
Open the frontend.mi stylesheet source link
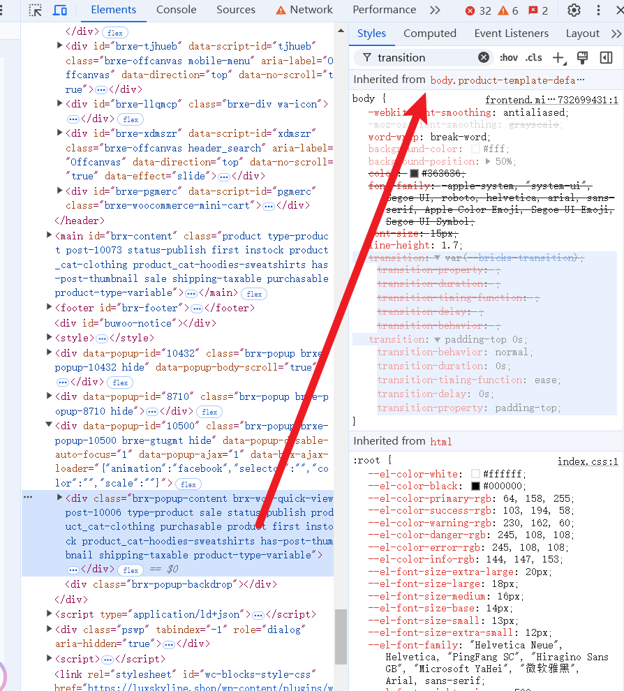point(551,100)
